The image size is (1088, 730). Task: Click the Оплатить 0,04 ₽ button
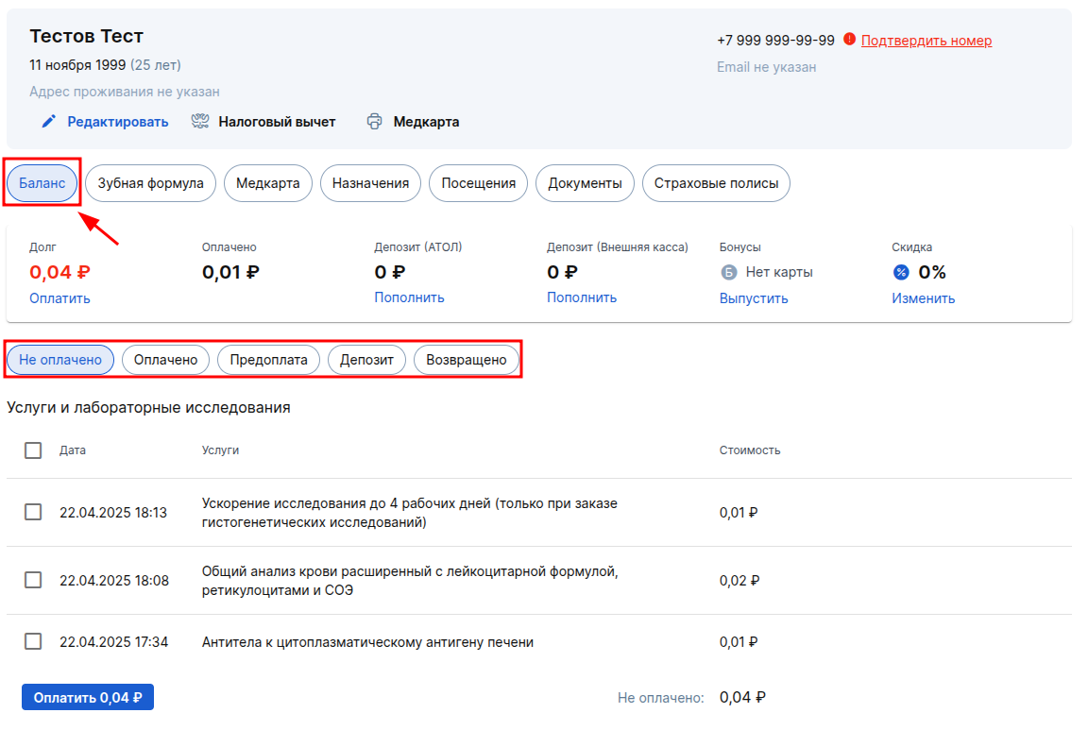88,697
